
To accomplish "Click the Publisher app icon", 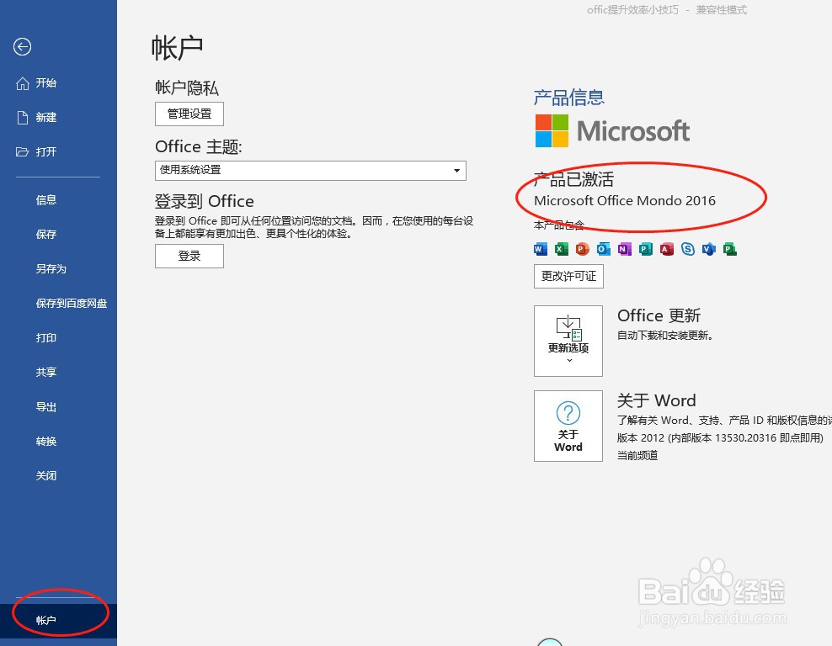I will coord(646,248).
